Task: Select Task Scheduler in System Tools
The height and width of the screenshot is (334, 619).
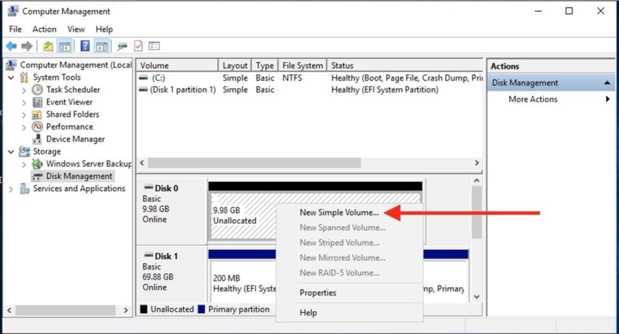Action: (x=72, y=90)
